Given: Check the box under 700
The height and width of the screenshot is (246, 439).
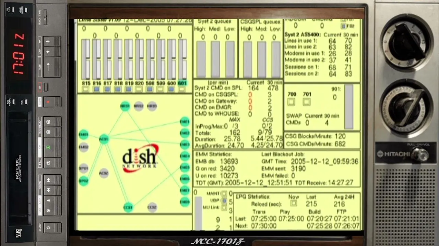Looking at the screenshot, I should point(291,102).
